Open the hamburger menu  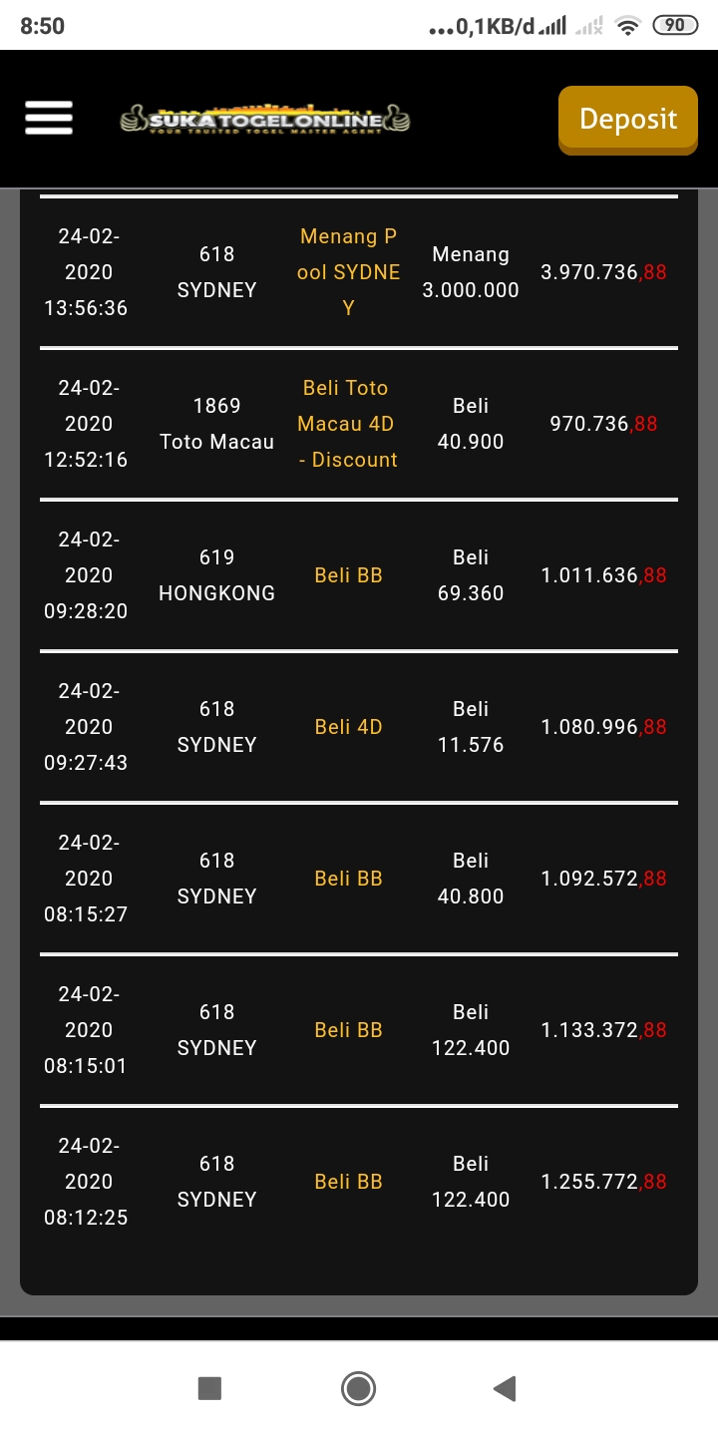pos(49,119)
